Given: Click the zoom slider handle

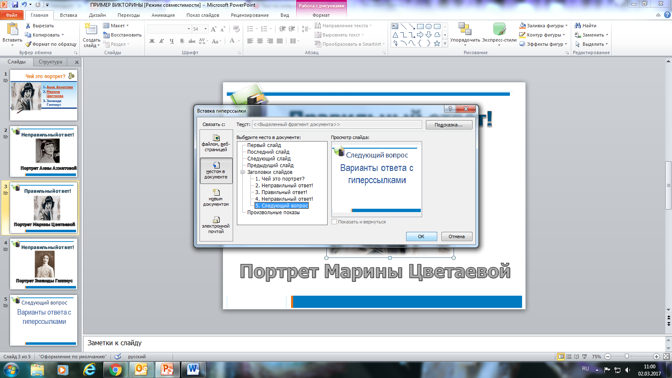Looking at the screenshot, I should coord(627,357).
